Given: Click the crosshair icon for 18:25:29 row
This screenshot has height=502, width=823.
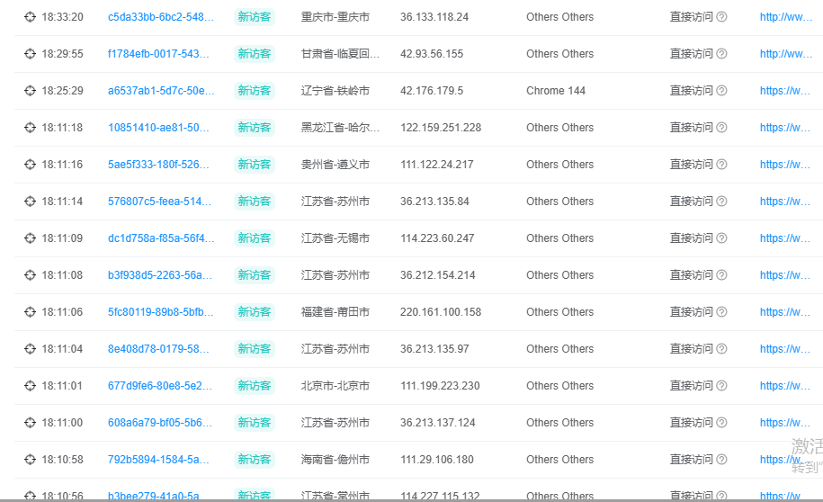Looking at the screenshot, I should (30, 90).
